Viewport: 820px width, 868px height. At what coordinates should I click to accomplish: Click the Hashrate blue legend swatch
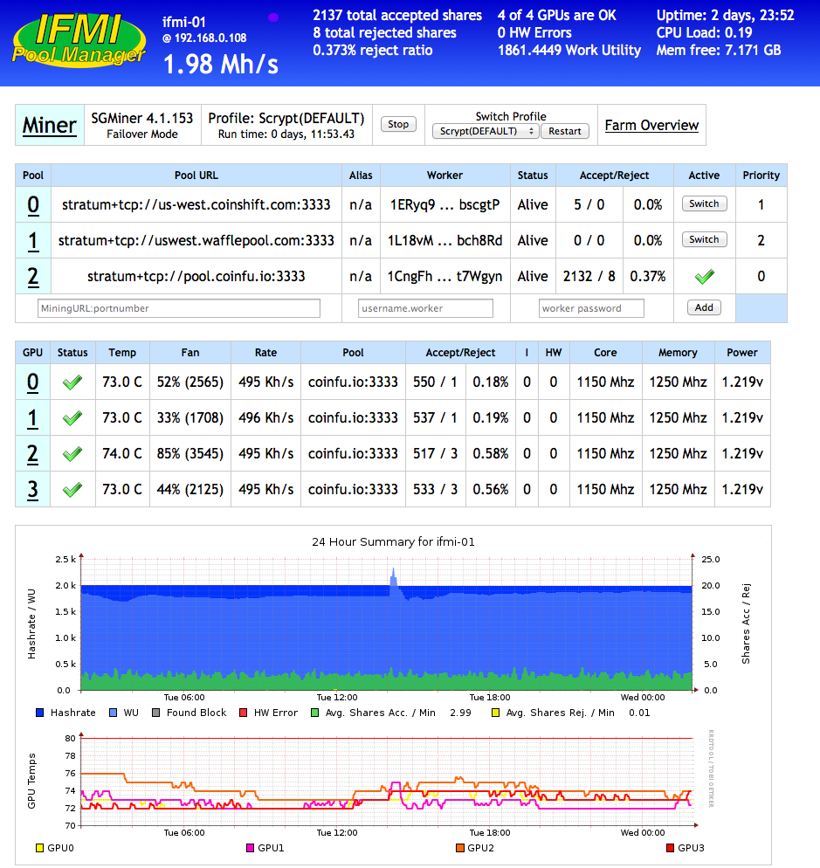(x=40, y=713)
